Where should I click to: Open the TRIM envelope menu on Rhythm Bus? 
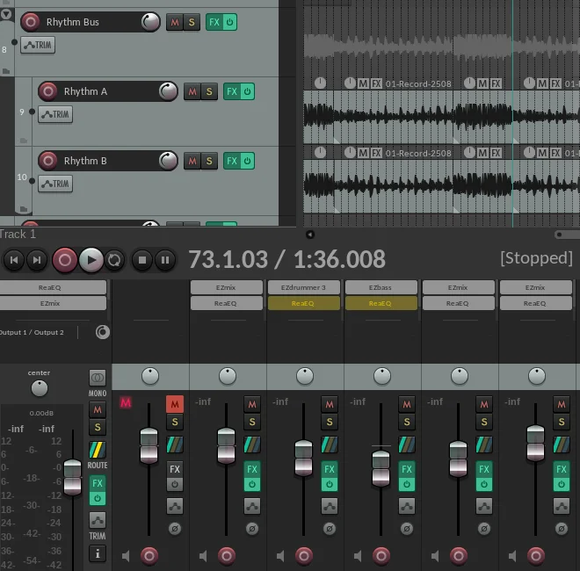coord(38,45)
